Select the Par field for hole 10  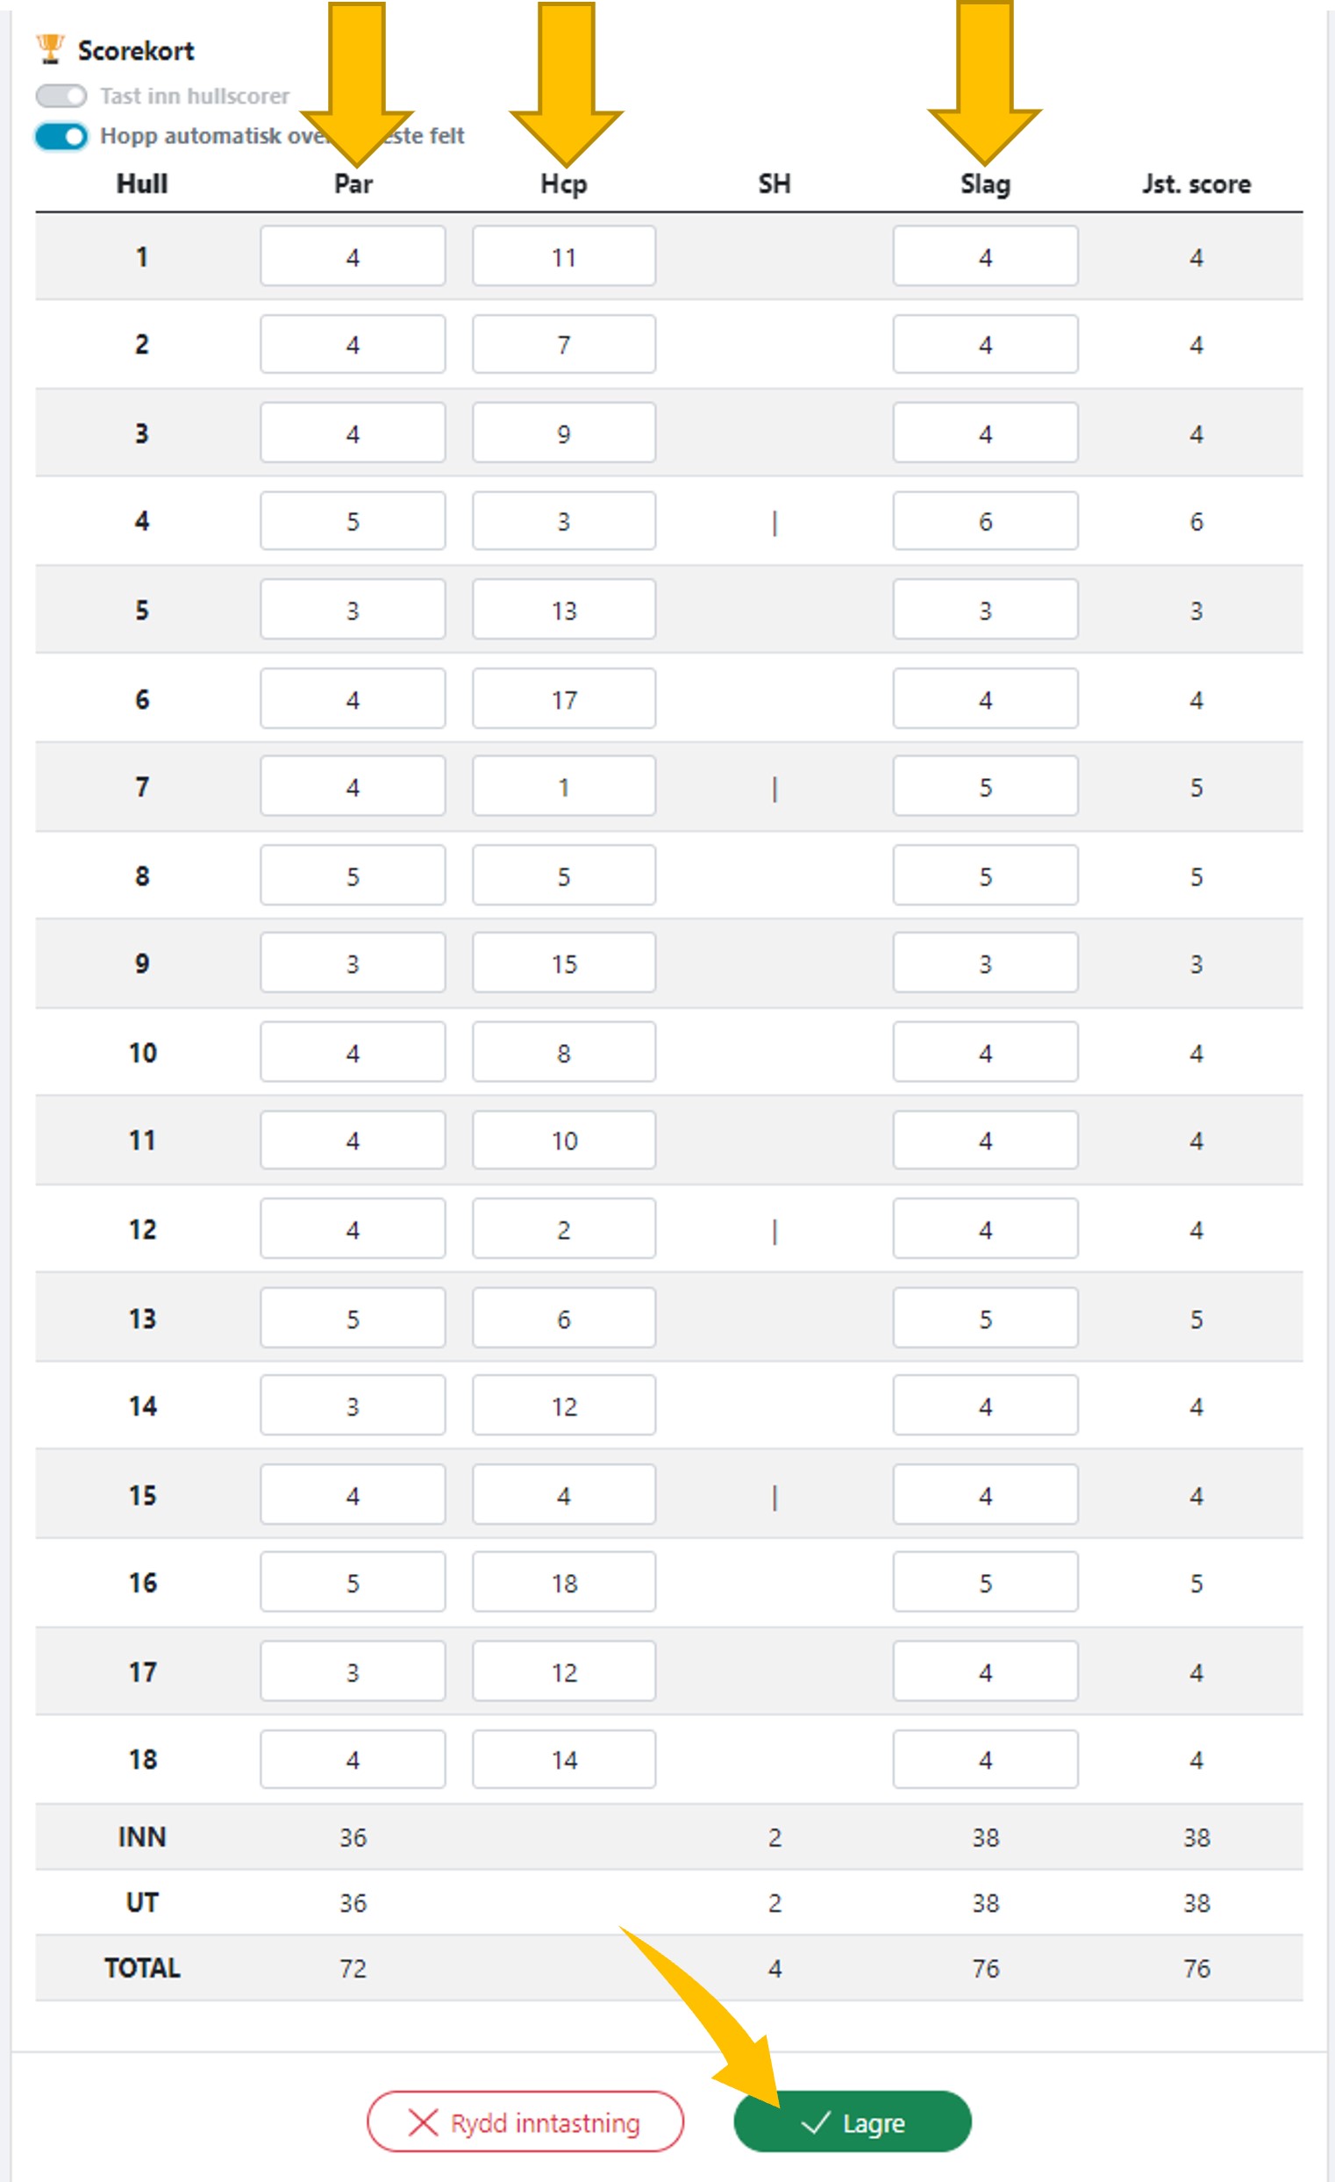353,1052
